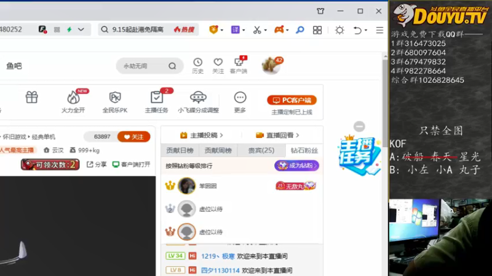
Task: Open the hot search flame button
Action: [184, 29]
